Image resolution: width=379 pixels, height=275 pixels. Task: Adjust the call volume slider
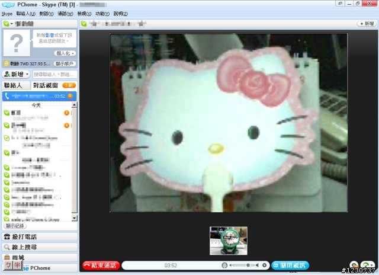pos(243,266)
